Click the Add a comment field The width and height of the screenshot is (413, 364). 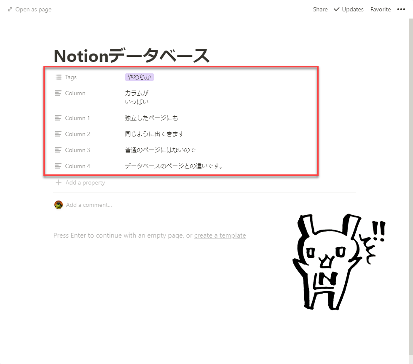[89, 205]
